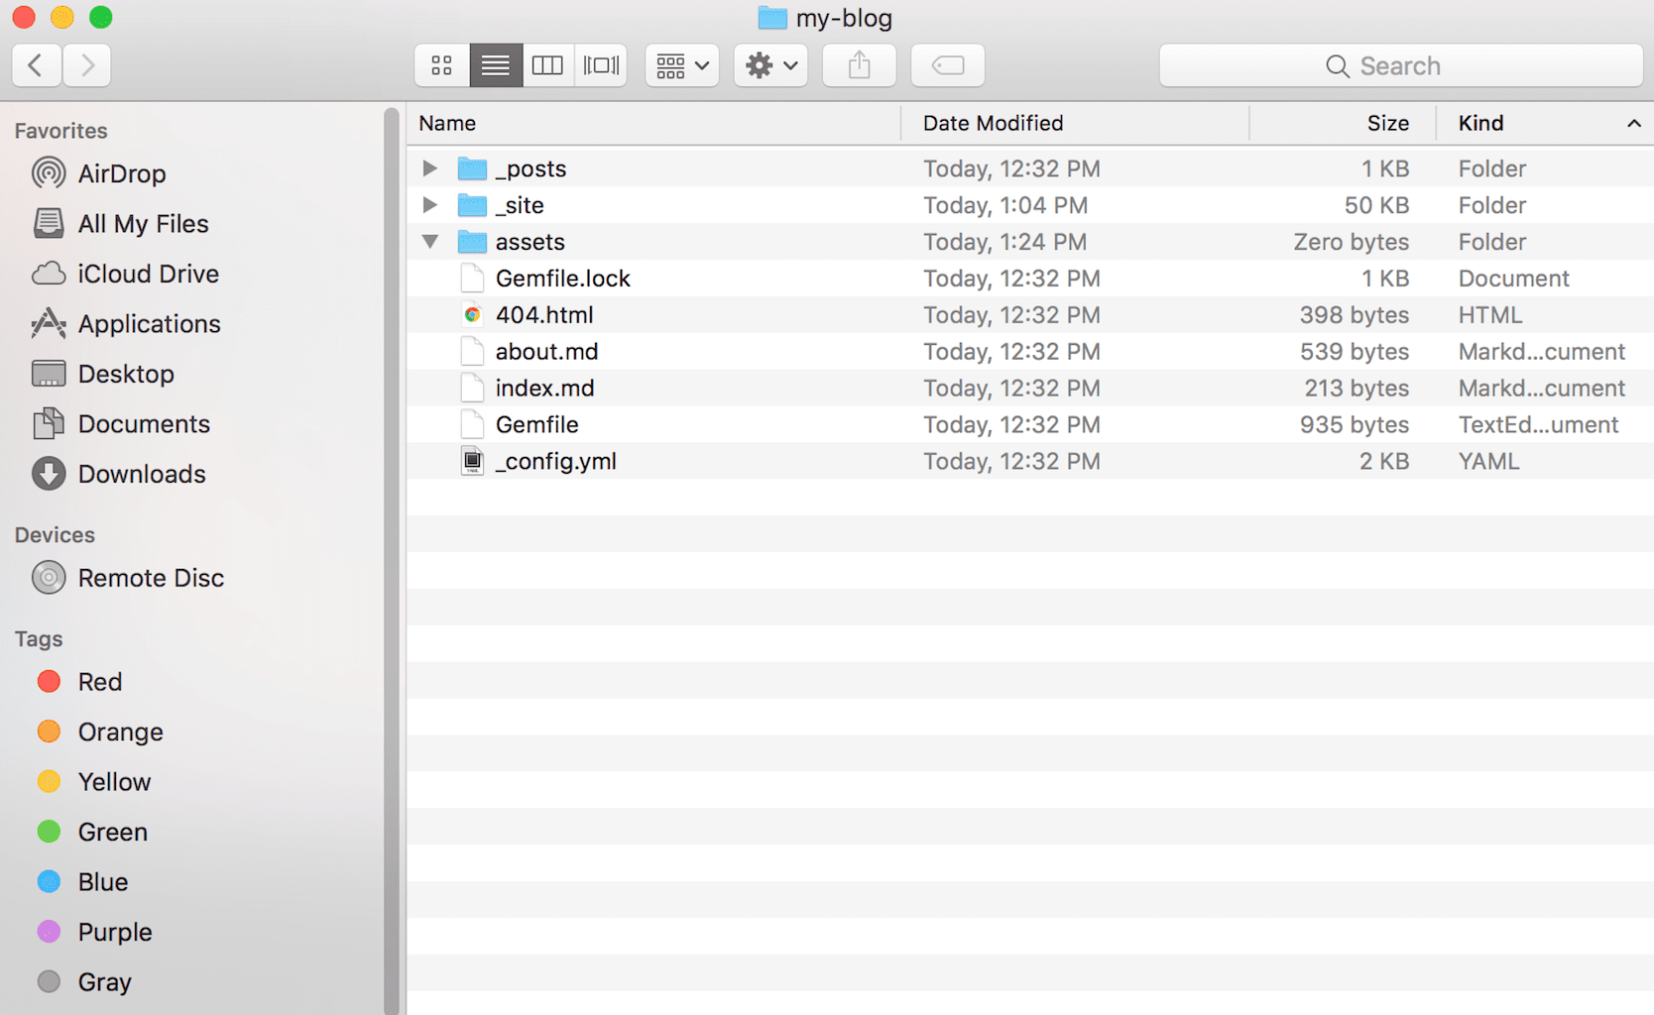Select the index.md file
Screen dimensions: 1654x1015
[x=1030, y=389]
